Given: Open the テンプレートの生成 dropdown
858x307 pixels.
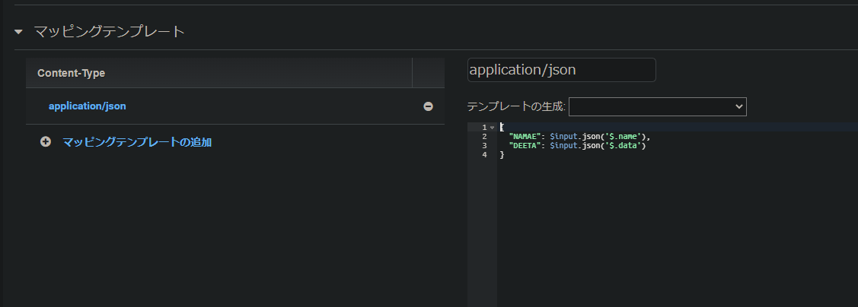Looking at the screenshot, I should (x=658, y=106).
